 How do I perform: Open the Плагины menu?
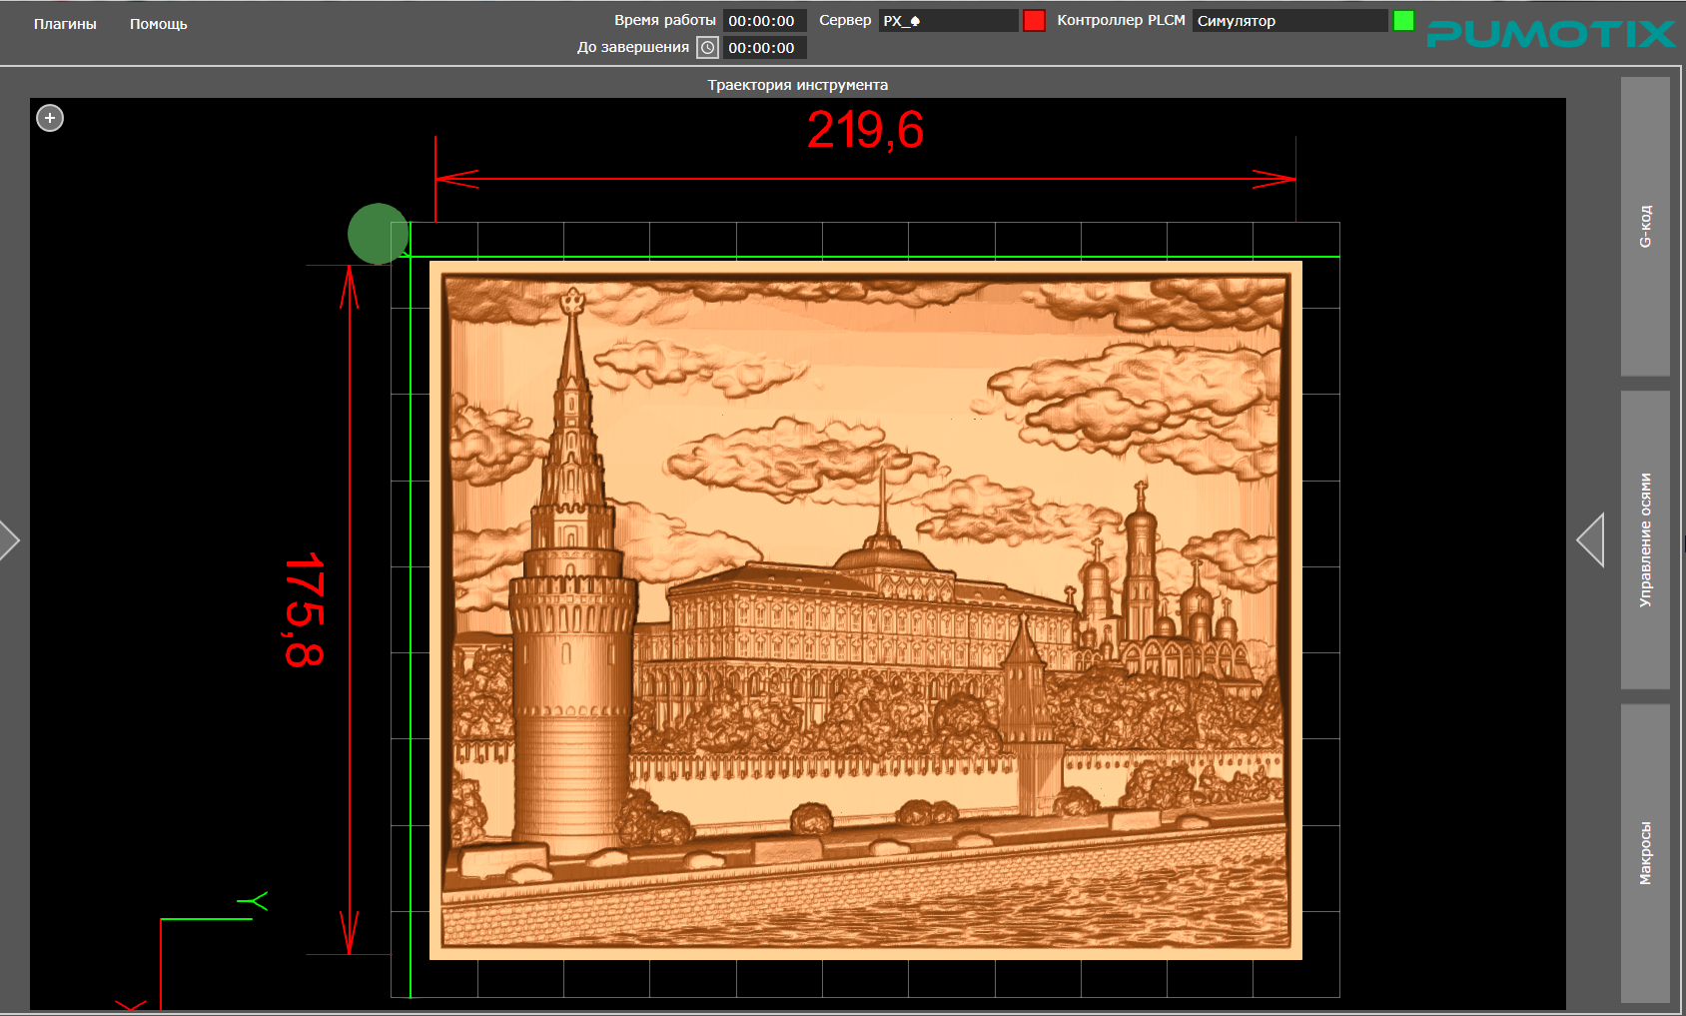tap(65, 24)
